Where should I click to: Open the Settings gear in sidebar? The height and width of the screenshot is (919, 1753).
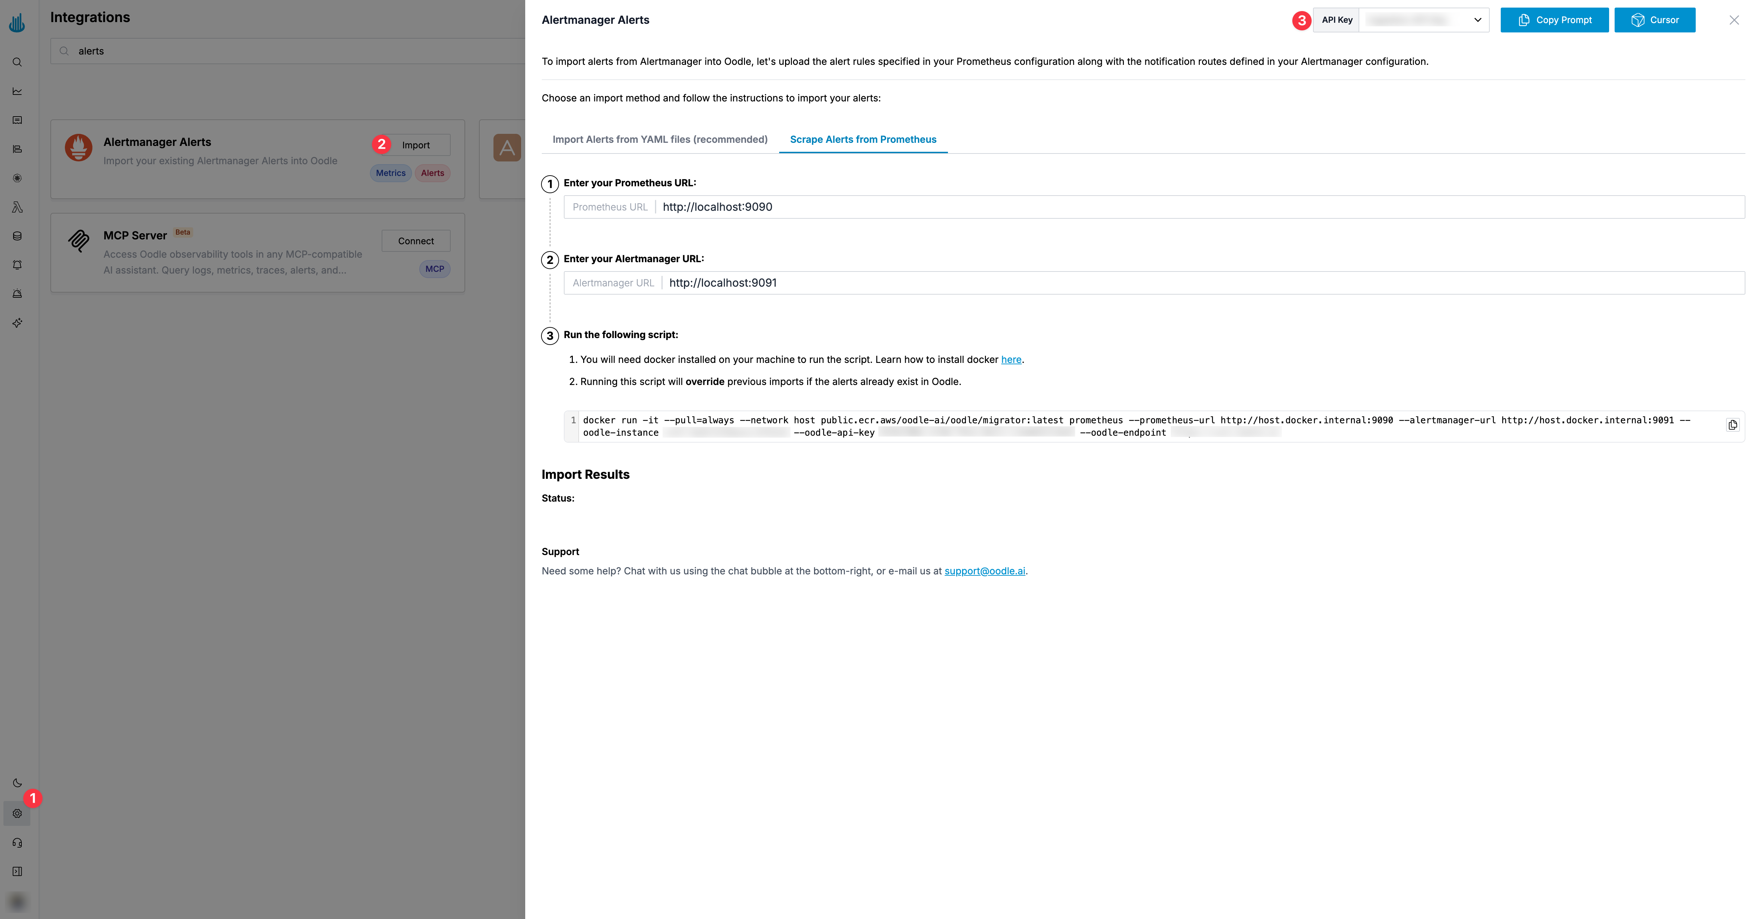coord(17,812)
